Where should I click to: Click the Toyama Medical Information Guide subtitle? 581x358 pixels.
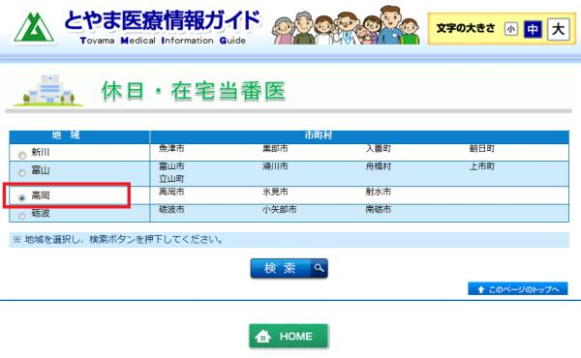[163, 41]
